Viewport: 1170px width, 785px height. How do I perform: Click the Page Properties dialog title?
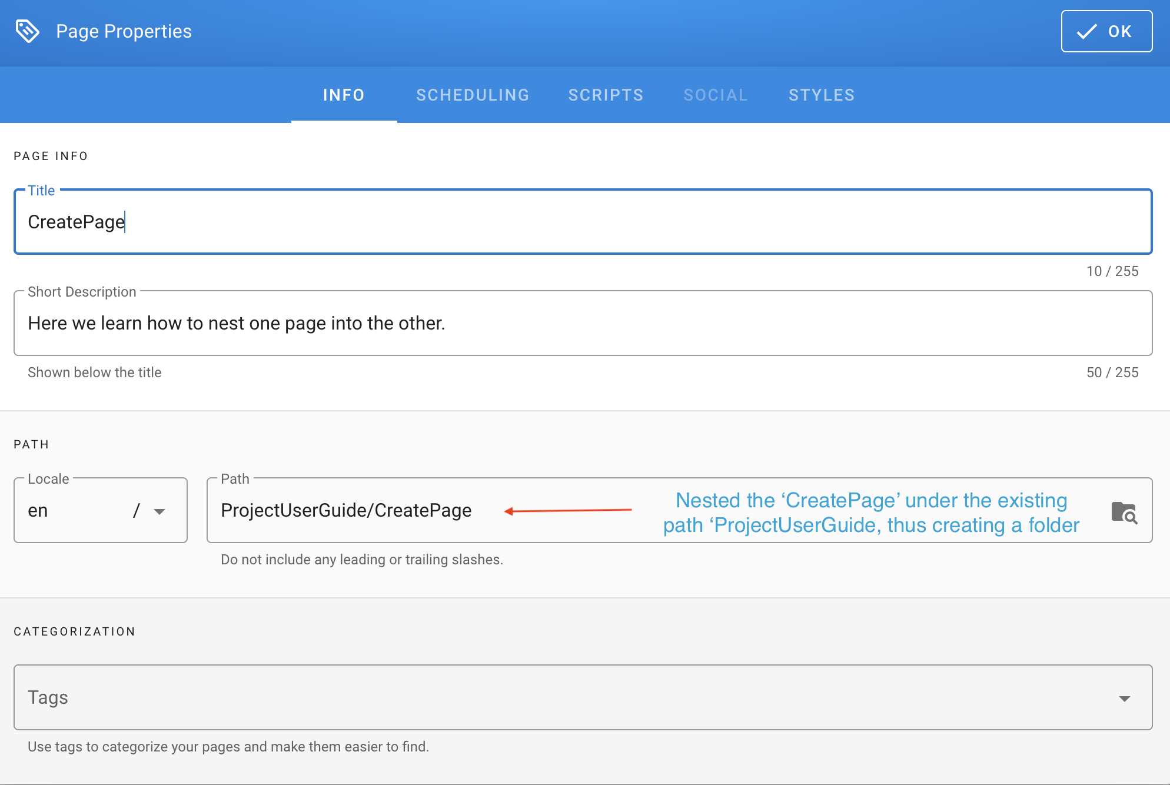click(x=124, y=31)
